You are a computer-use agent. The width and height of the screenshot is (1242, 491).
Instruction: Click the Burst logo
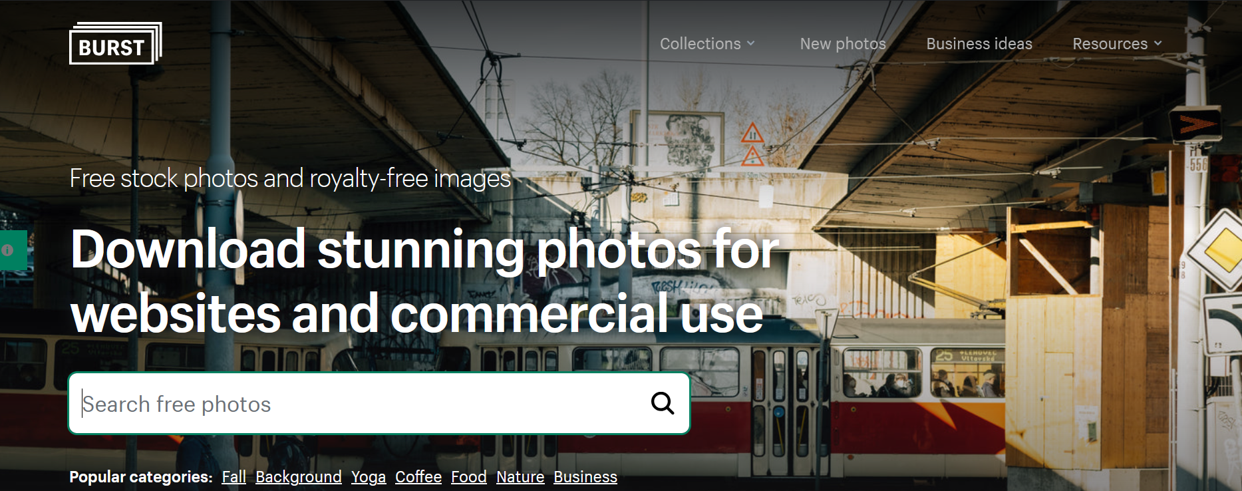(114, 45)
